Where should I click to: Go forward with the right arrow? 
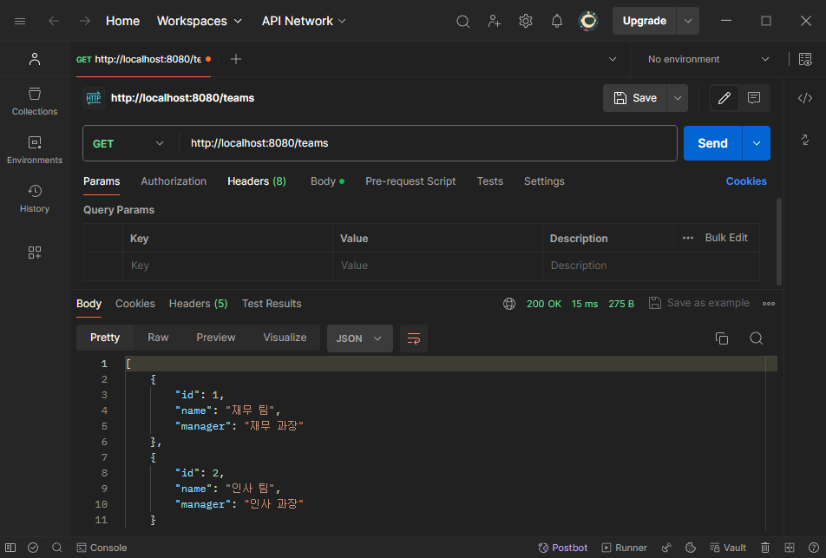click(x=84, y=21)
